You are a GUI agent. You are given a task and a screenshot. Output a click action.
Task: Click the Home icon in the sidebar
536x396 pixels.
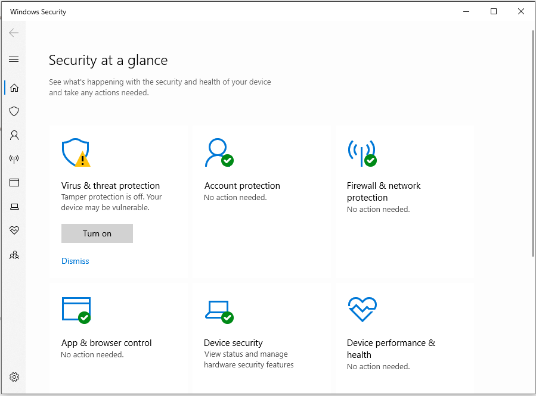pos(14,88)
